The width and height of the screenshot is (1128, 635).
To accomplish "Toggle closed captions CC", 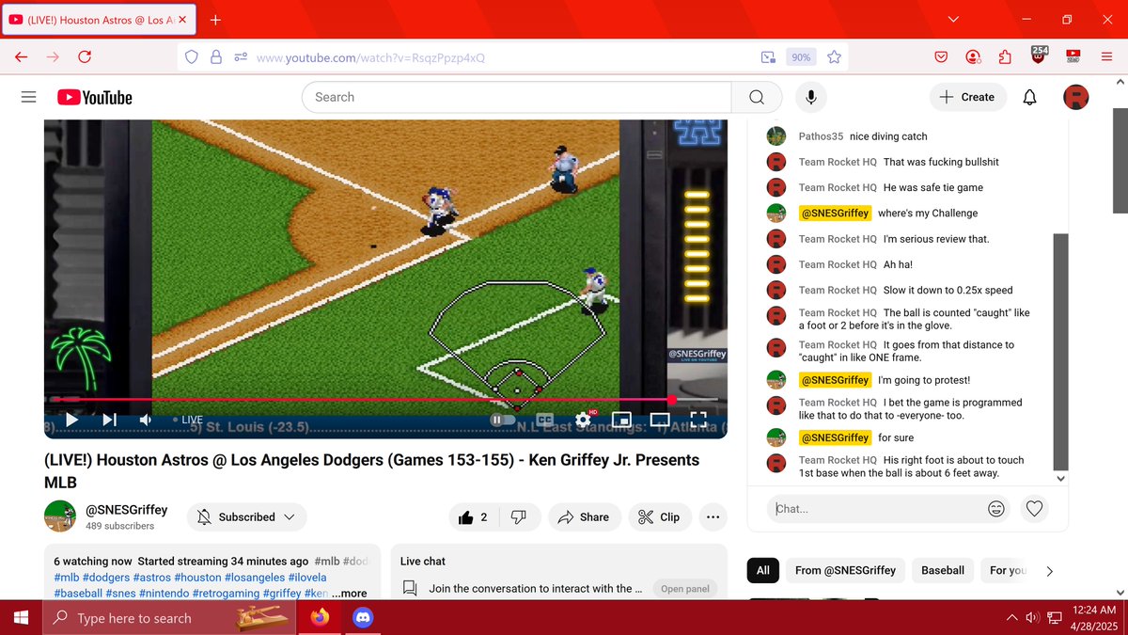I will (x=545, y=419).
